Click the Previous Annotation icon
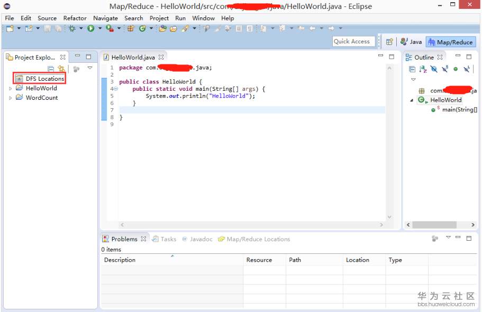 [x=282, y=29]
